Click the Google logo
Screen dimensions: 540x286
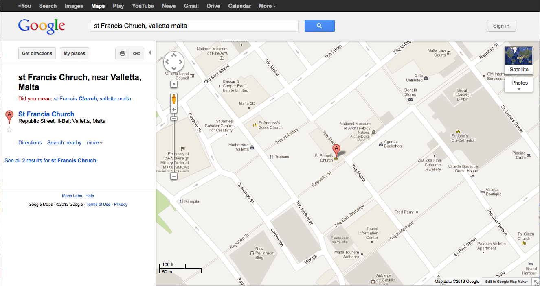pos(42,26)
